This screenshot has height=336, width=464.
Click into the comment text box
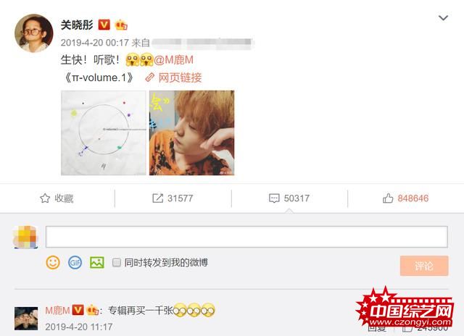point(246,237)
